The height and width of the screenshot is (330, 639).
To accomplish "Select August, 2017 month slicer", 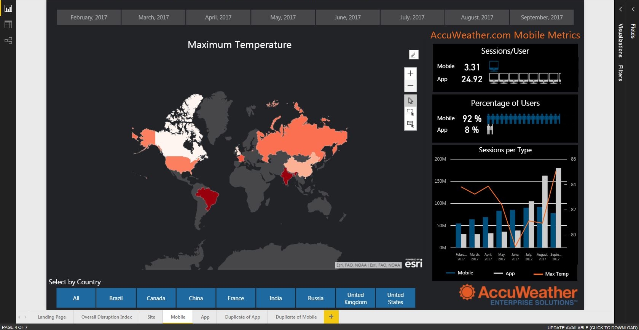I will [x=477, y=18].
